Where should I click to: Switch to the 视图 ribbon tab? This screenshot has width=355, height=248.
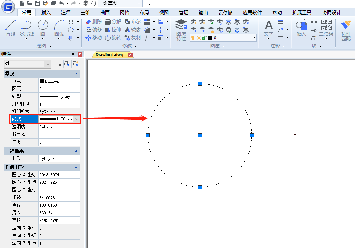(x=164, y=12)
